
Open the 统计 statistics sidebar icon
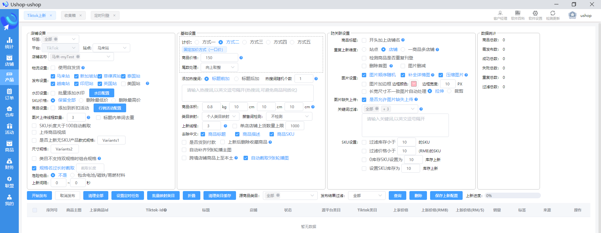[9, 43]
